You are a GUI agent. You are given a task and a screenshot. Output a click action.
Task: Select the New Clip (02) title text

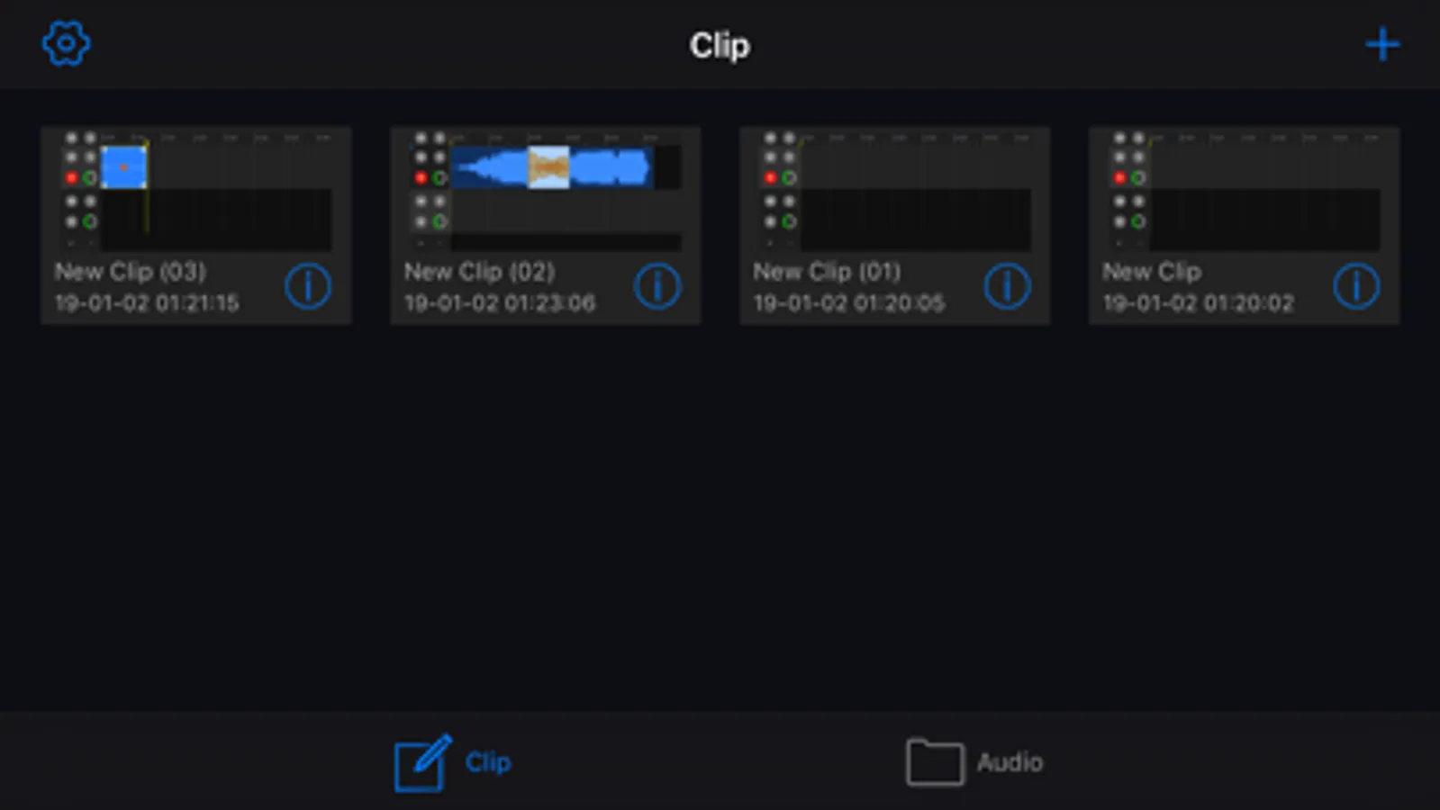coord(480,272)
